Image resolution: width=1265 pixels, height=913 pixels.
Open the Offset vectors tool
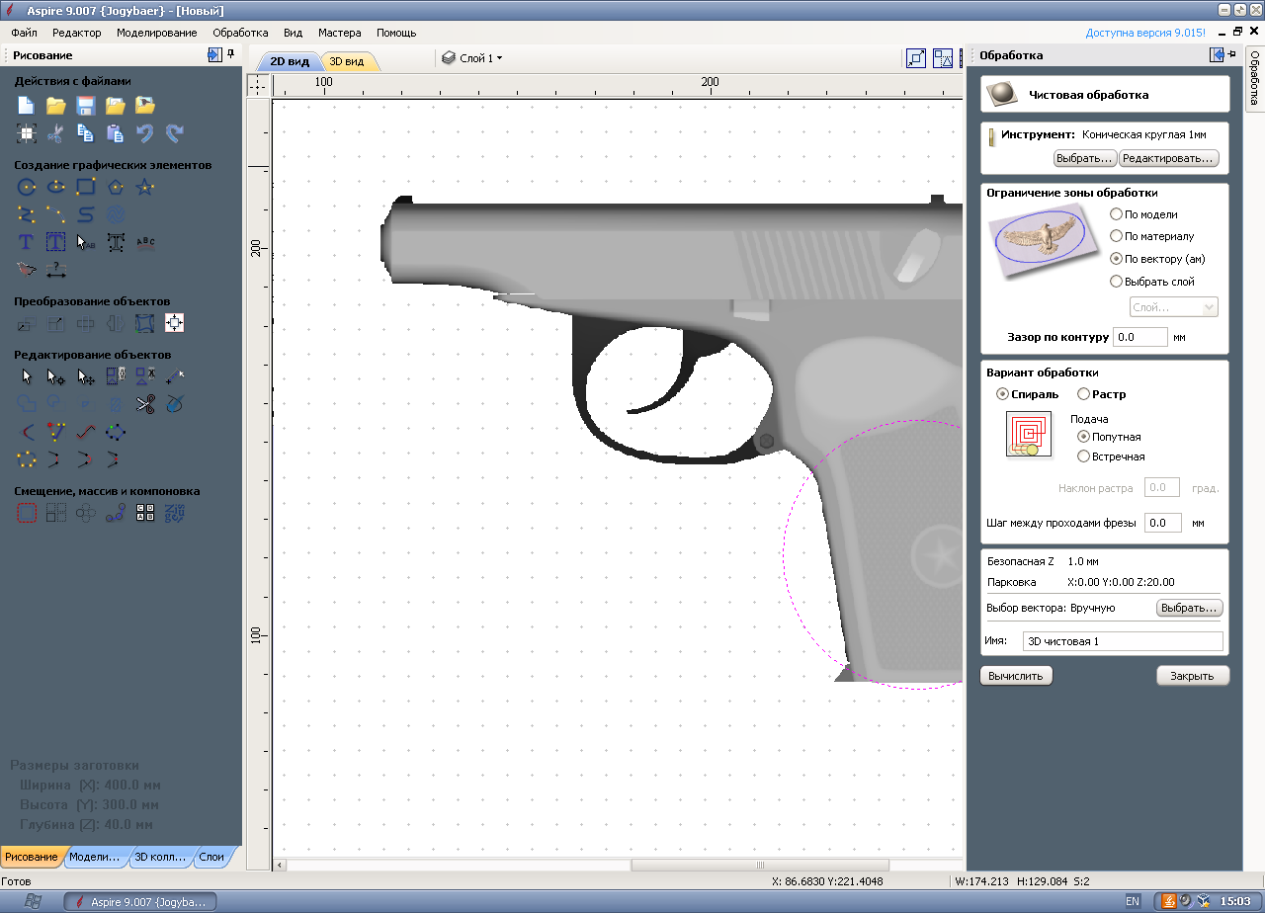point(27,513)
